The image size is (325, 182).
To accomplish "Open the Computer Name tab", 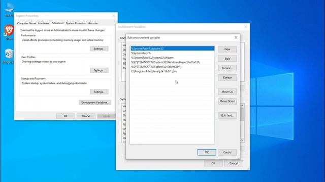I will click(x=26, y=23).
